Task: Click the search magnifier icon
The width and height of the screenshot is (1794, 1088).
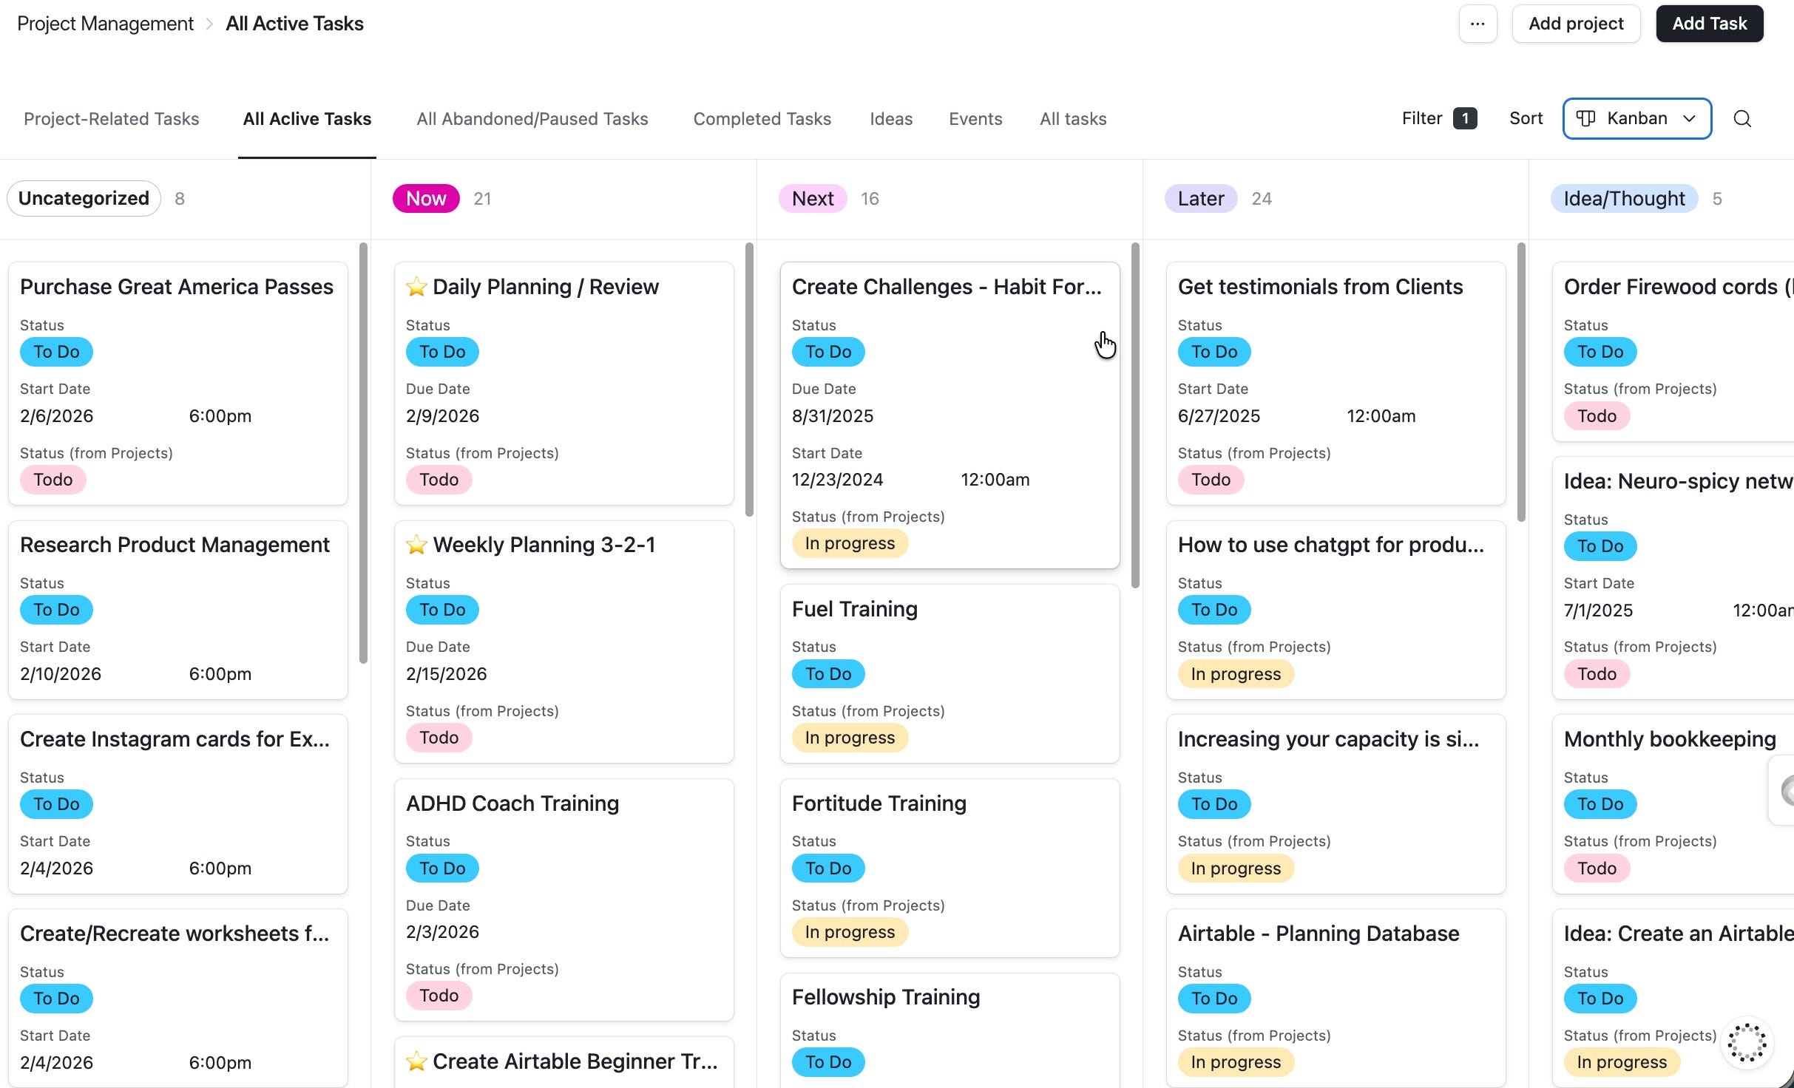Action: [x=1742, y=119]
